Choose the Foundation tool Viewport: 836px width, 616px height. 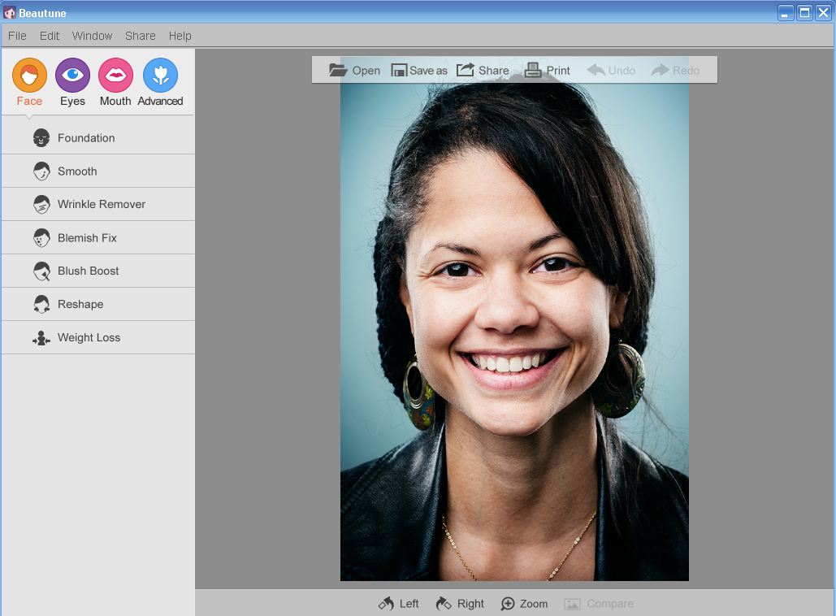coord(86,138)
